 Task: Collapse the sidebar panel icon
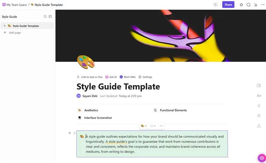tap(50, 17)
